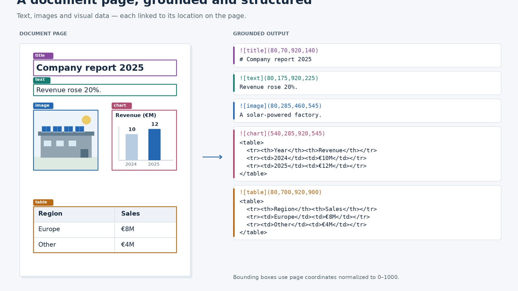
Task: Open the title grounded output card
Action: pos(367,55)
